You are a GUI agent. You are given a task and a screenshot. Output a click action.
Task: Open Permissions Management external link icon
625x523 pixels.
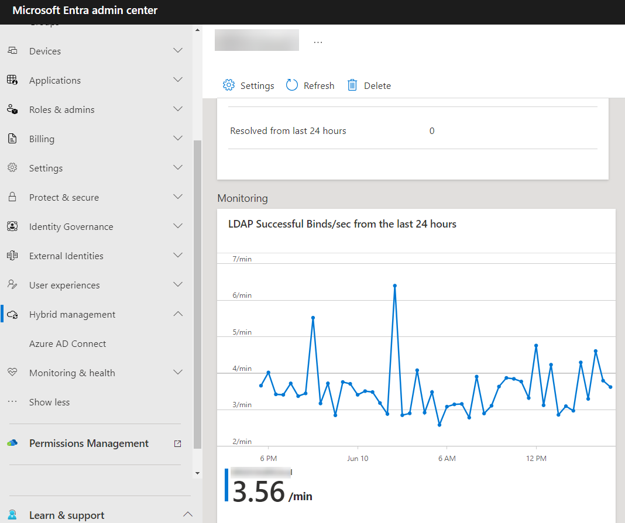pos(178,443)
